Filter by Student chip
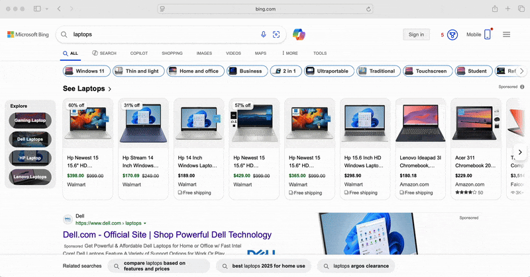Viewport: 530px width, 277px height. [474, 71]
